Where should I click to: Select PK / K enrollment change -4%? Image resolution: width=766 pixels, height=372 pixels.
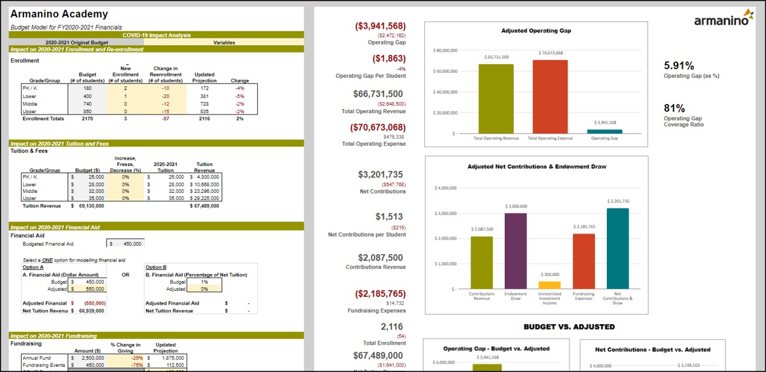point(240,88)
